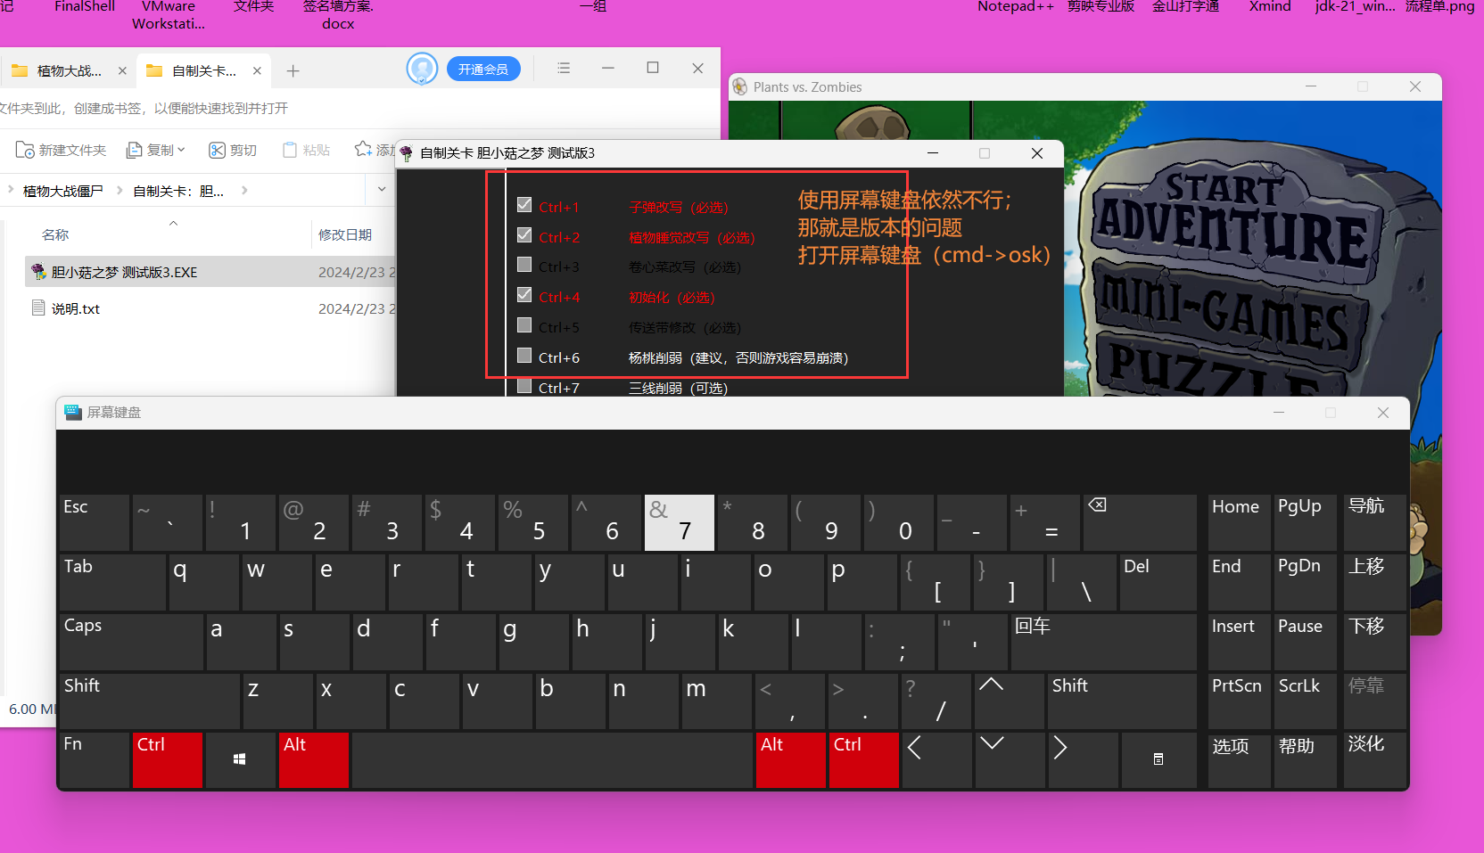This screenshot has width=1484, height=853.
Task: Close the 植物大战... tab with its X
Action: pos(122,70)
